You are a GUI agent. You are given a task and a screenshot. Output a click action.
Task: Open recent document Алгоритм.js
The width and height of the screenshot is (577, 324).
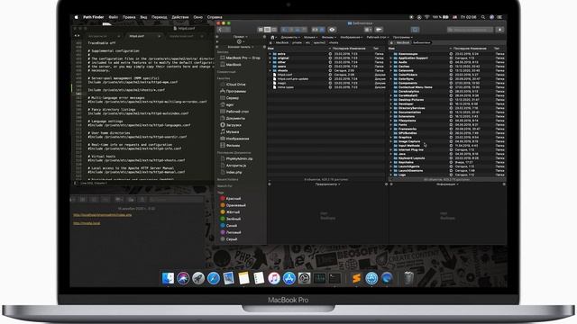(233, 166)
